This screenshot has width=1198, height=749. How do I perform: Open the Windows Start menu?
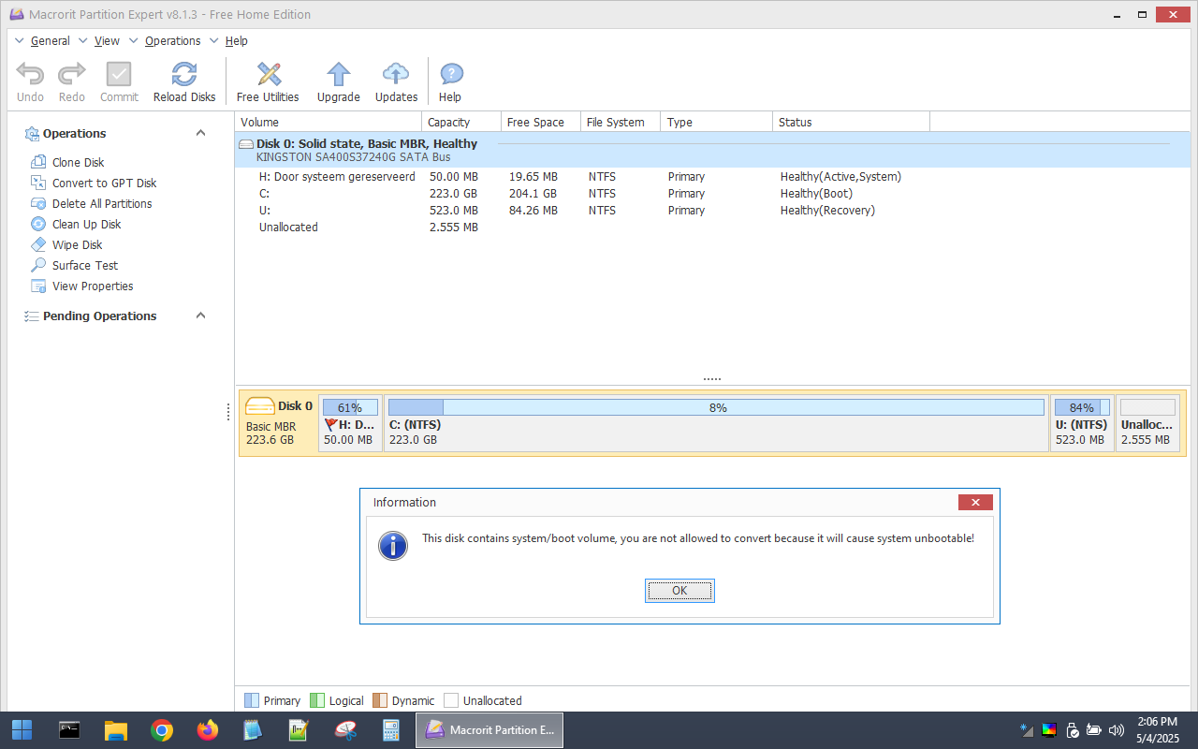click(22, 730)
